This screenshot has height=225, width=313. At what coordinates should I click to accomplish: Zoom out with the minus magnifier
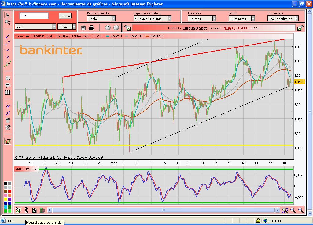(x=293, y=210)
